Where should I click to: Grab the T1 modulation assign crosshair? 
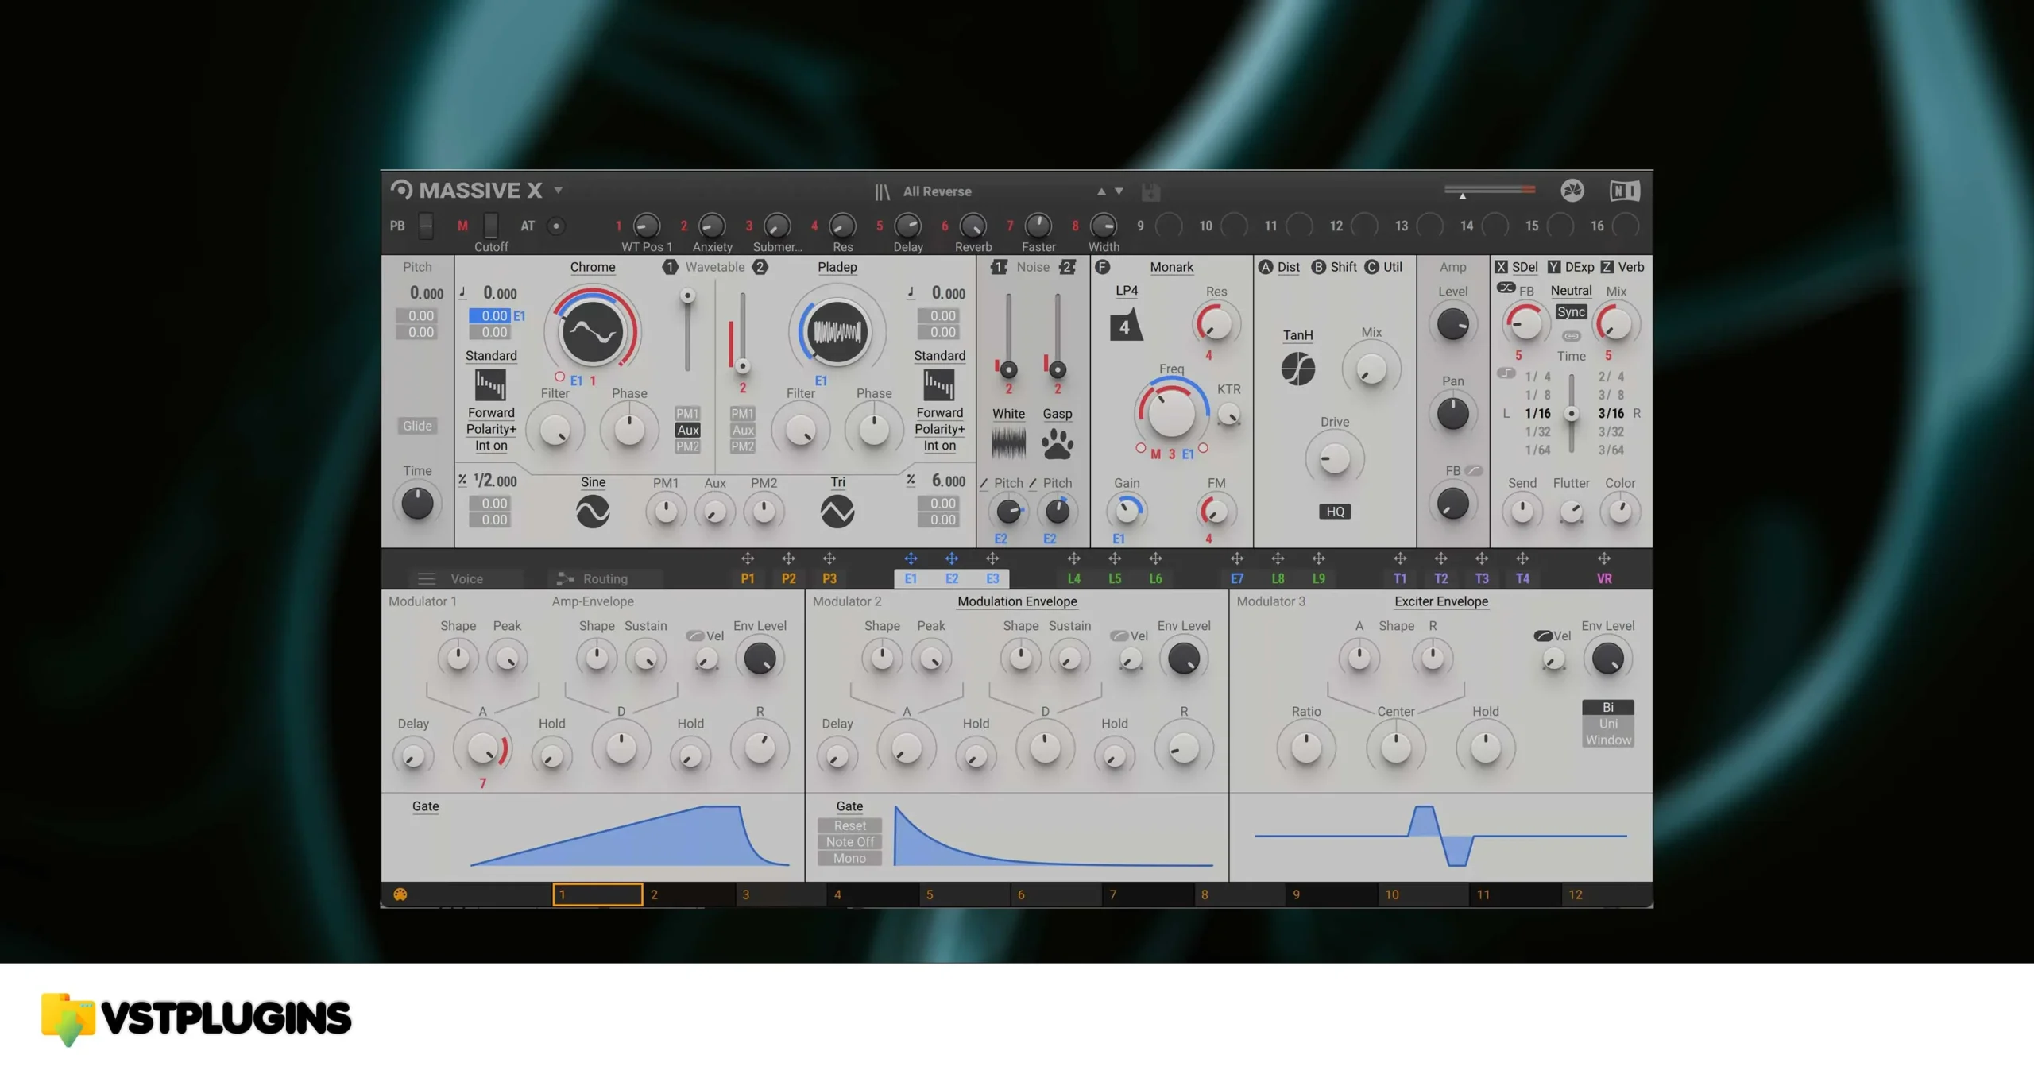pyautogui.click(x=1400, y=558)
